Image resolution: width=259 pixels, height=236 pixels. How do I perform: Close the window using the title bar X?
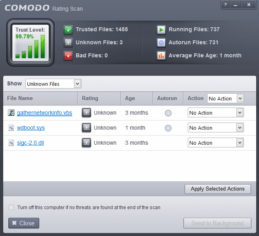249,4
